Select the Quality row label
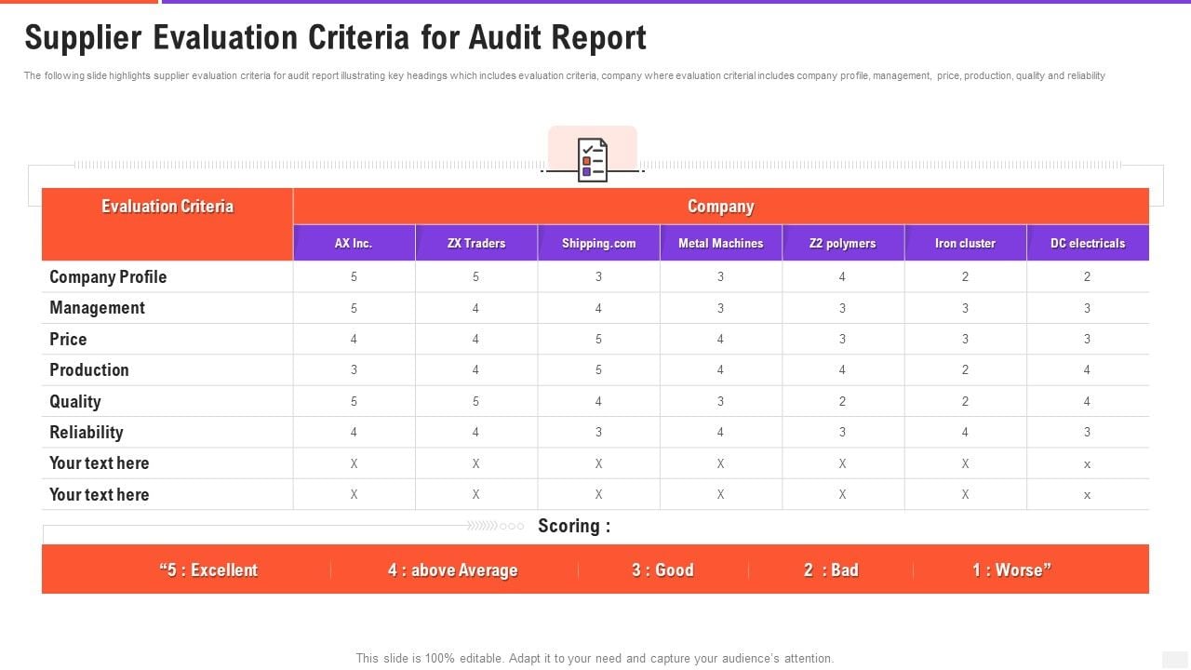The image size is (1191, 670). [74, 401]
